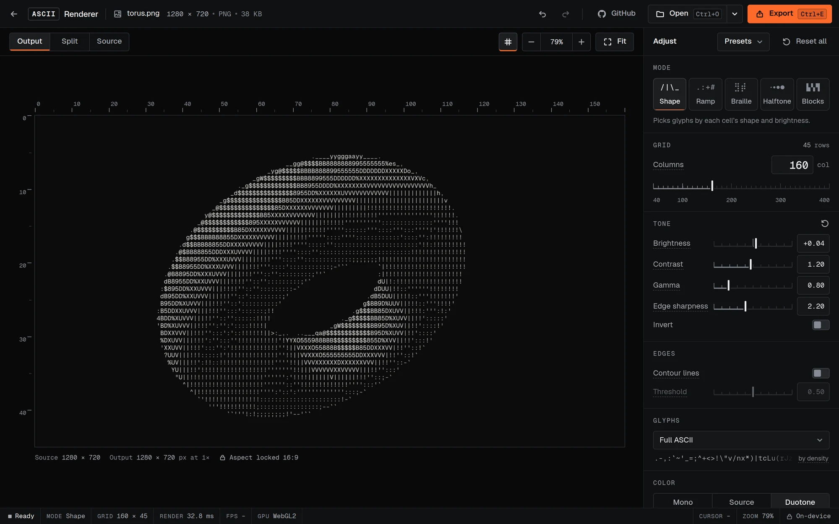Image resolution: width=839 pixels, height=524 pixels.
Task: Select the Source color option
Action: coord(741,502)
